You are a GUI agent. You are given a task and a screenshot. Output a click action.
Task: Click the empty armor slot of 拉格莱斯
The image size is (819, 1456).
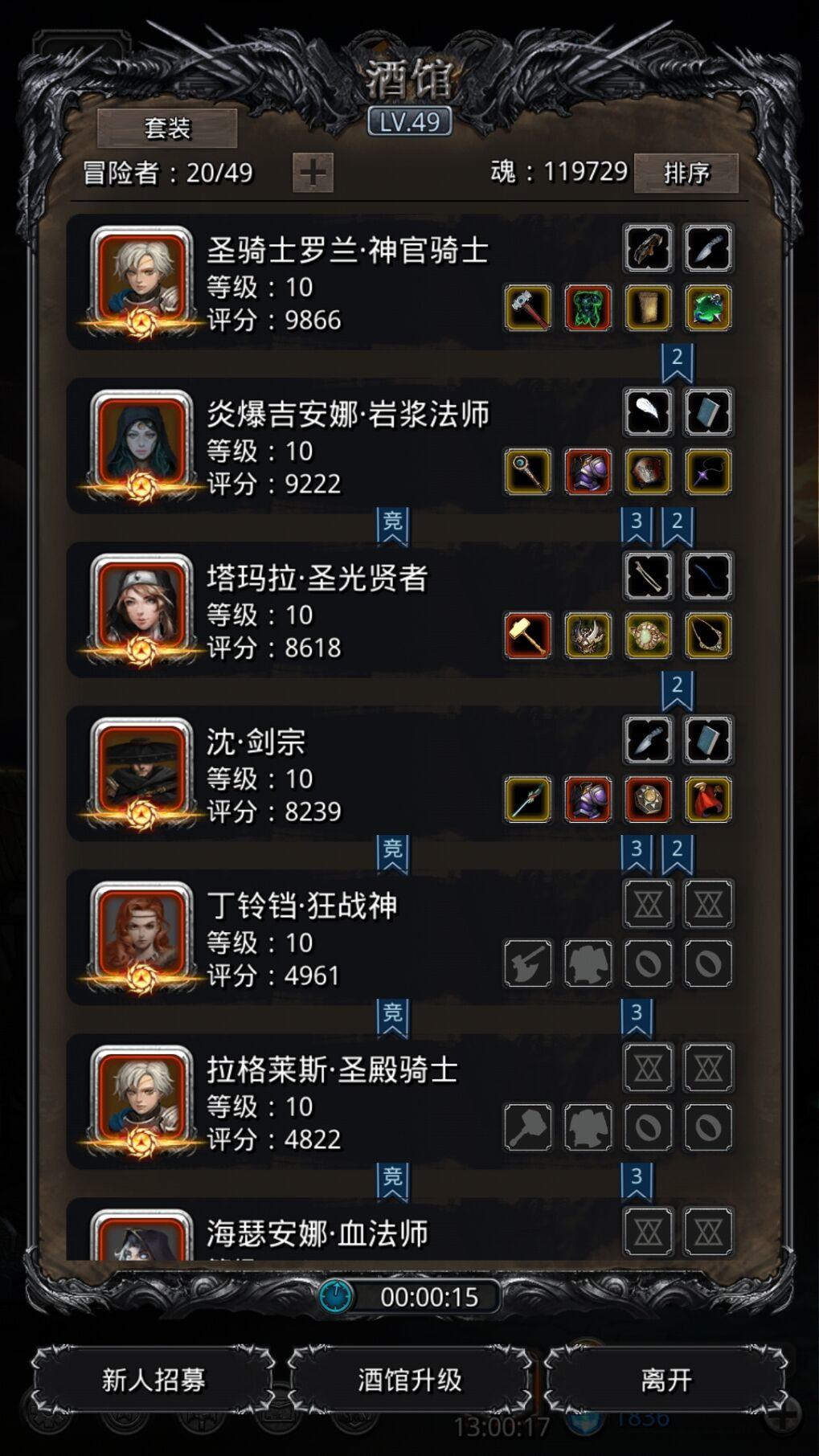pos(588,1127)
